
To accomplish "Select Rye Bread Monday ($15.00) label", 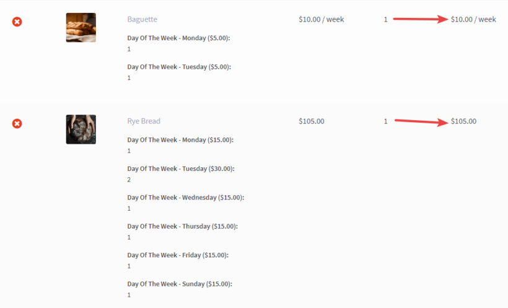I will pos(180,139).
